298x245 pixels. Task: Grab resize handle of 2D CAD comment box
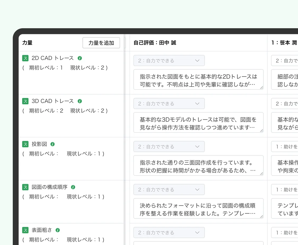262,88
